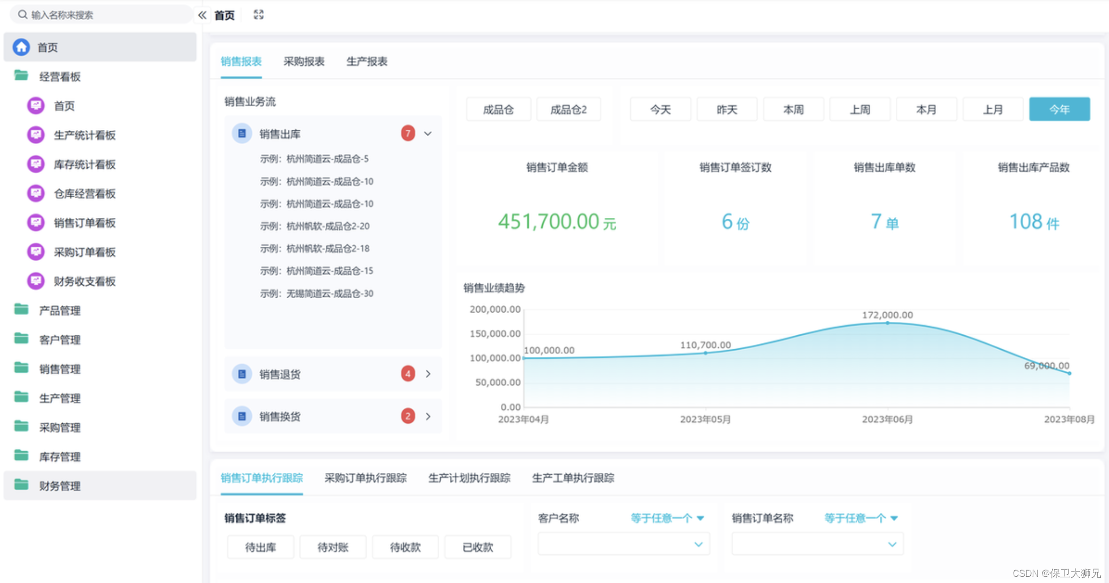The image size is (1109, 583).
Task: Open 财务收支看板 in sidebar
Action: pyautogui.click(x=100, y=281)
